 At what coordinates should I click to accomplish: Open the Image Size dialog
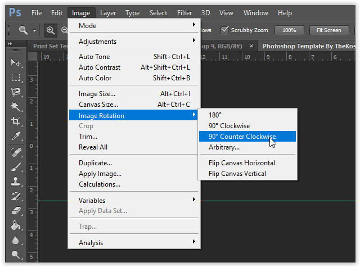134,94
